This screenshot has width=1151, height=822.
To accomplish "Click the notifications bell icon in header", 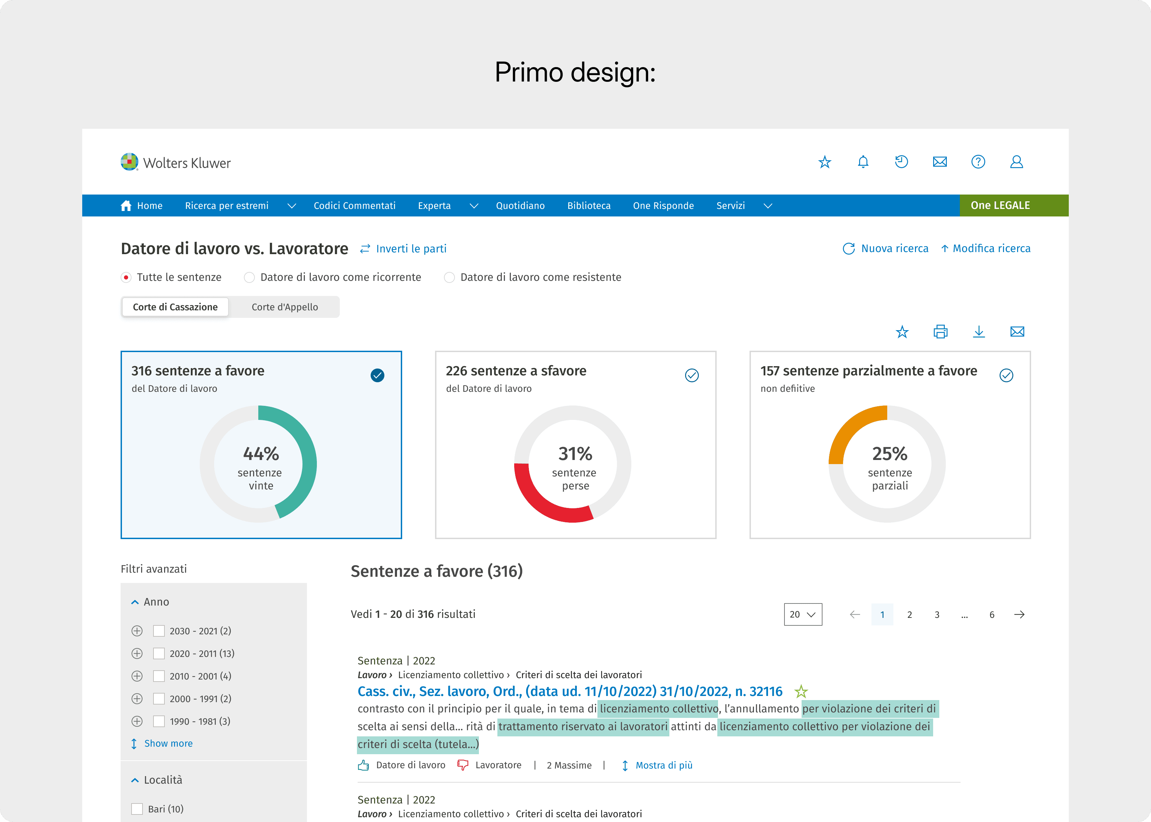I will pyautogui.click(x=863, y=162).
